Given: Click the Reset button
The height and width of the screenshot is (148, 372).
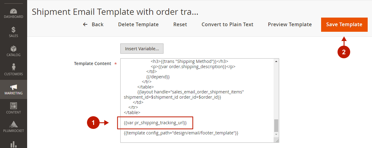Looking at the screenshot, I should [180, 24].
